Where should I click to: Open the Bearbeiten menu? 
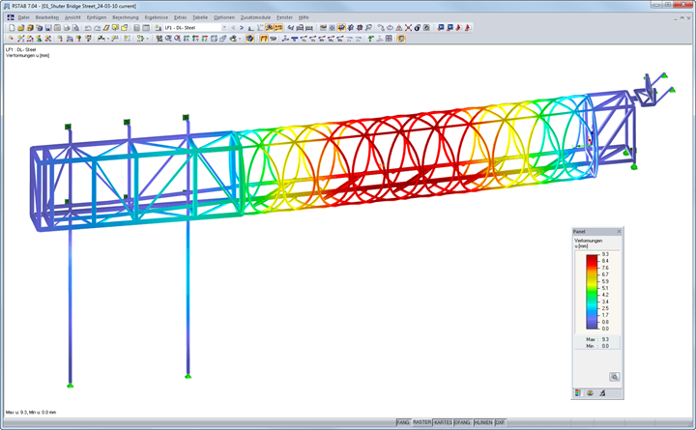[x=47, y=17]
